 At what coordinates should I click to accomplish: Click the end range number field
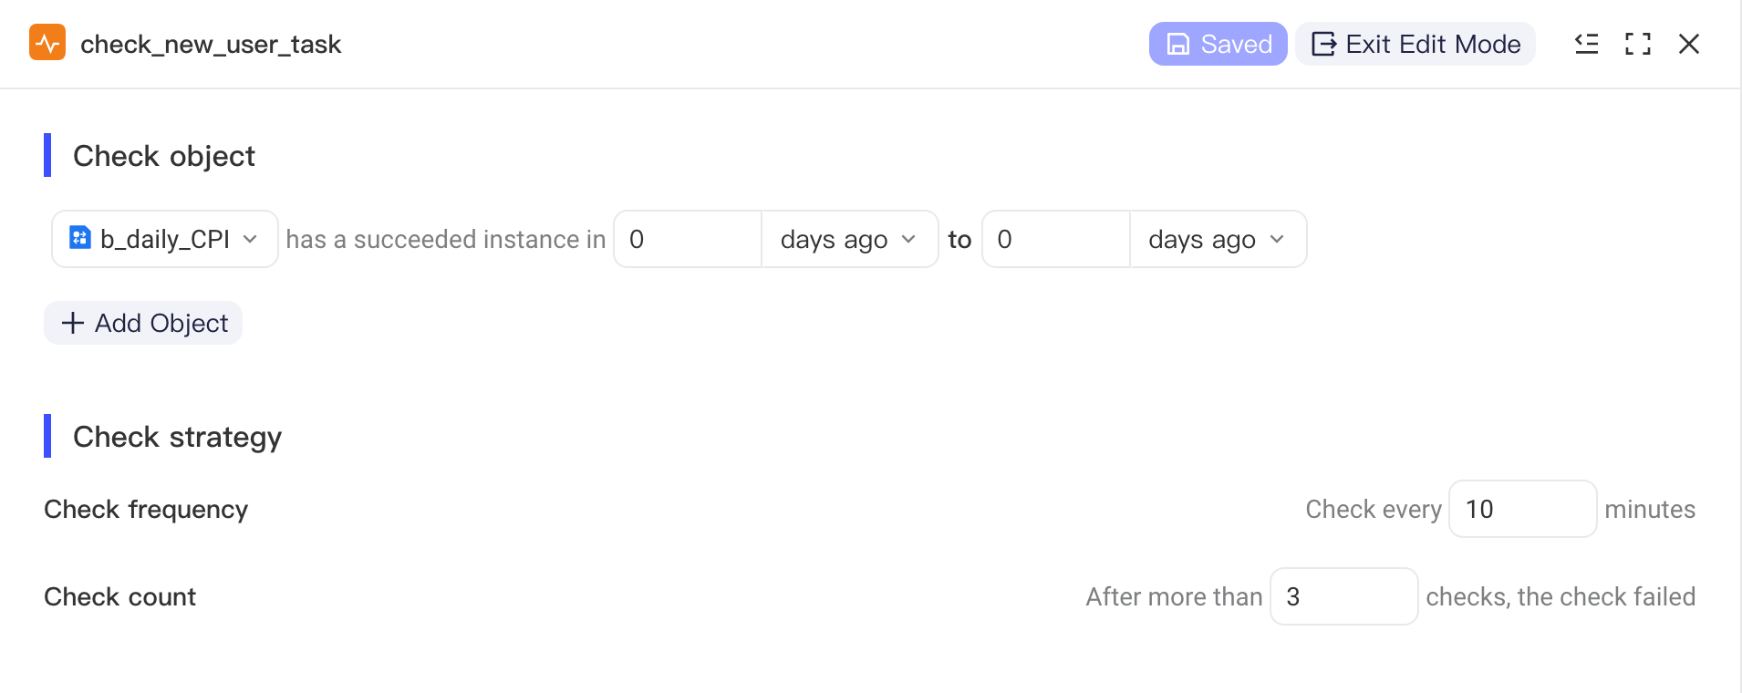tap(1056, 239)
